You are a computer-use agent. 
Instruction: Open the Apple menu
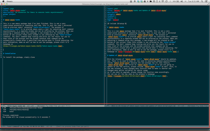pos(3,1)
